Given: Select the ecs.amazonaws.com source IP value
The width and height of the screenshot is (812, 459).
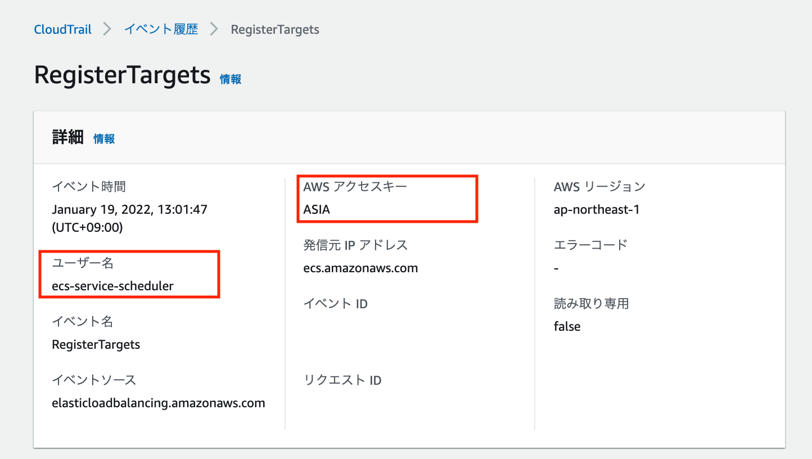Looking at the screenshot, I should [360, 268].
